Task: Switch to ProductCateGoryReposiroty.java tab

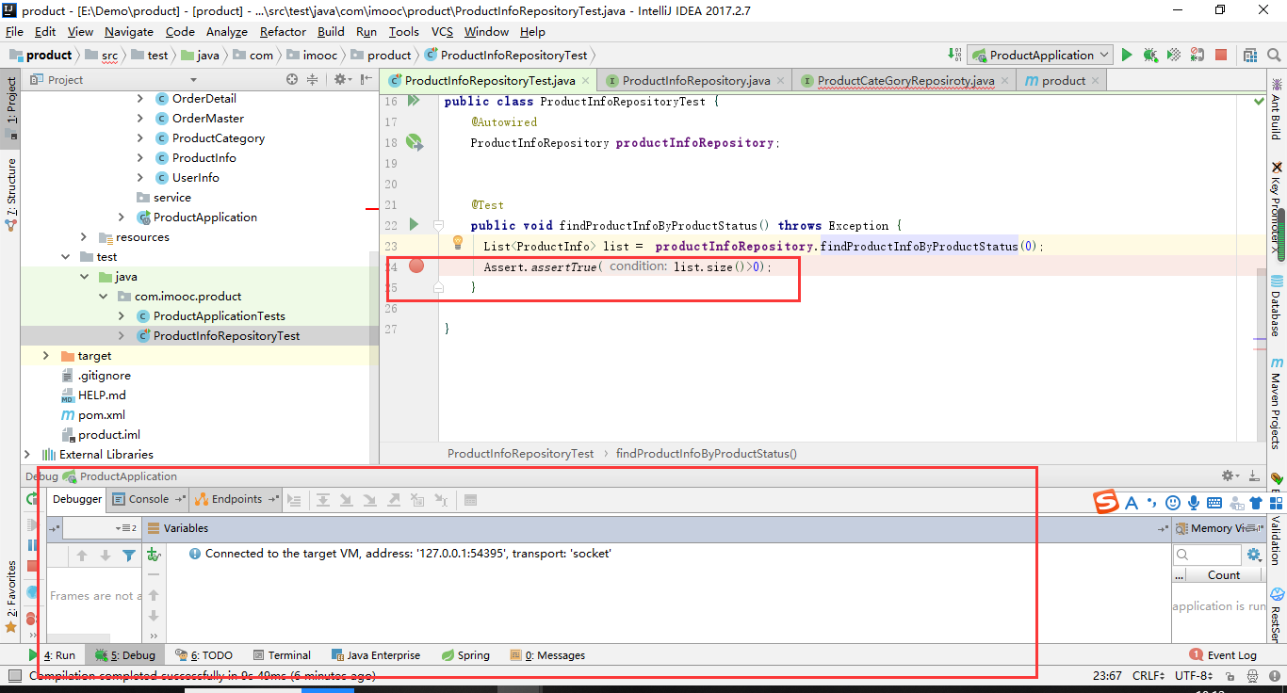Action: (x=905, y=80)
